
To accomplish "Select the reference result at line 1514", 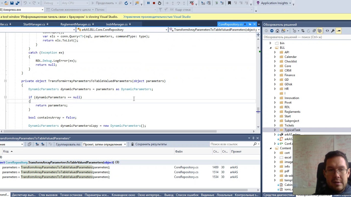I will tap(130, 172).
